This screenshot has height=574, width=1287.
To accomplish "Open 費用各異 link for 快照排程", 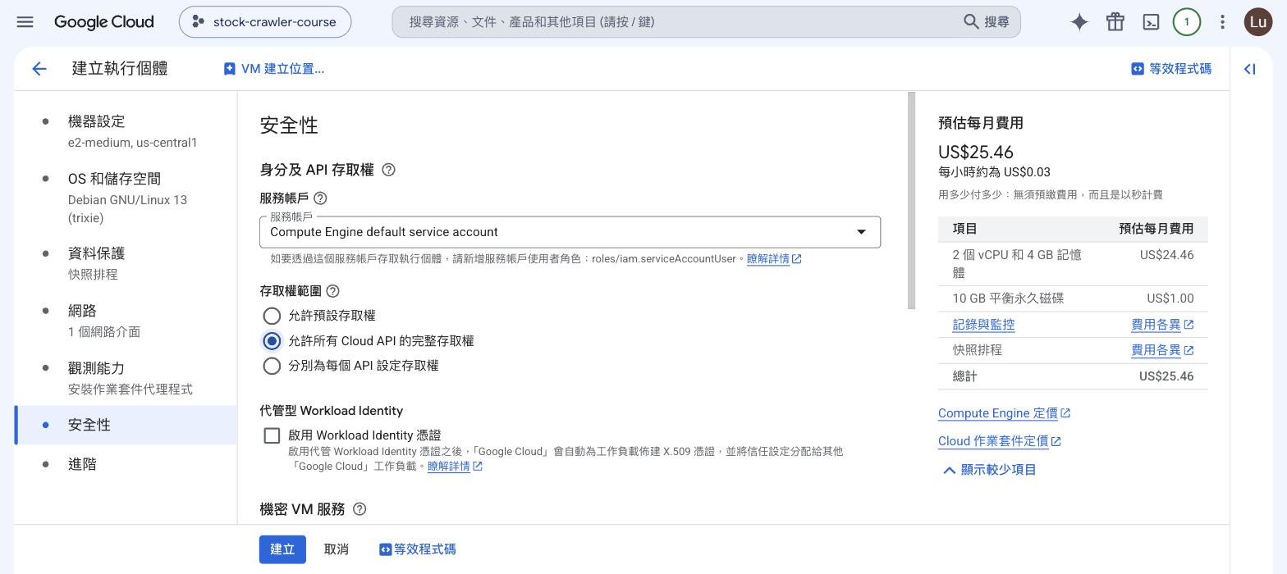I will point(1162,350).
